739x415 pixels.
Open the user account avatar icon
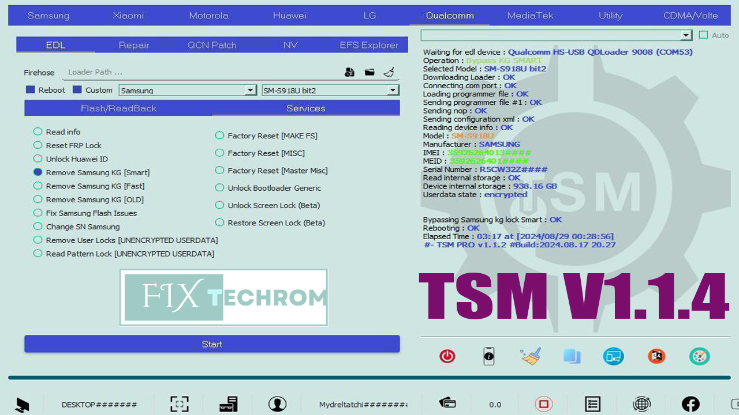pyautogui.click(x=278, y=404)
